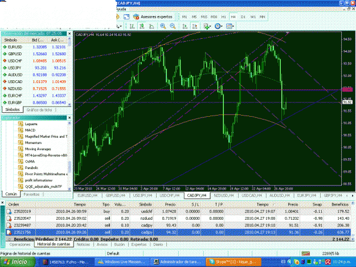
Task: Open the Diario terminal tab
Action: click(x=158, y=245)
